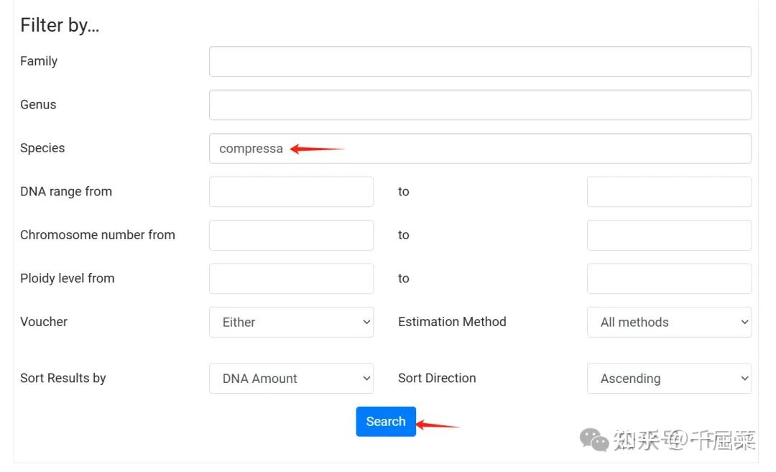Screen dimensions: 776x472
Task: Click the chevron arrow on DNA Amount select
Action: (x=366, y=379)
